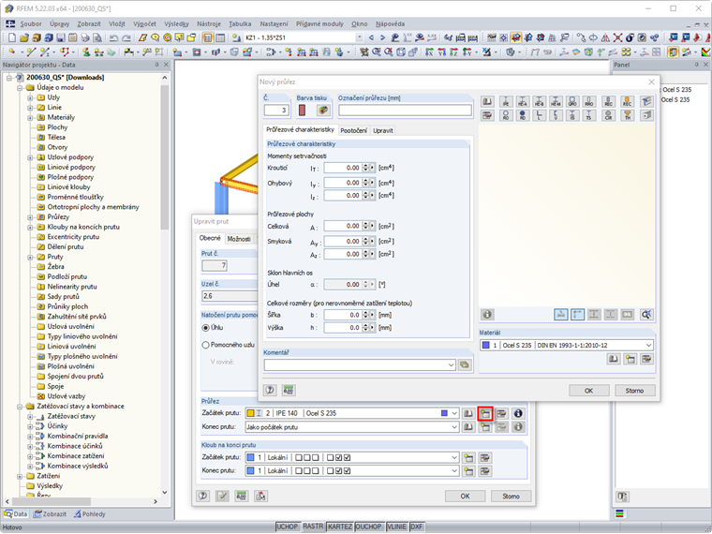The width and height of the screenshot is (712, 534).
Task: Choose the U channel section type
Action: [x=556, y=115]
